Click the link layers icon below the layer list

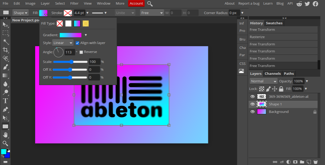tap(275, 162)
